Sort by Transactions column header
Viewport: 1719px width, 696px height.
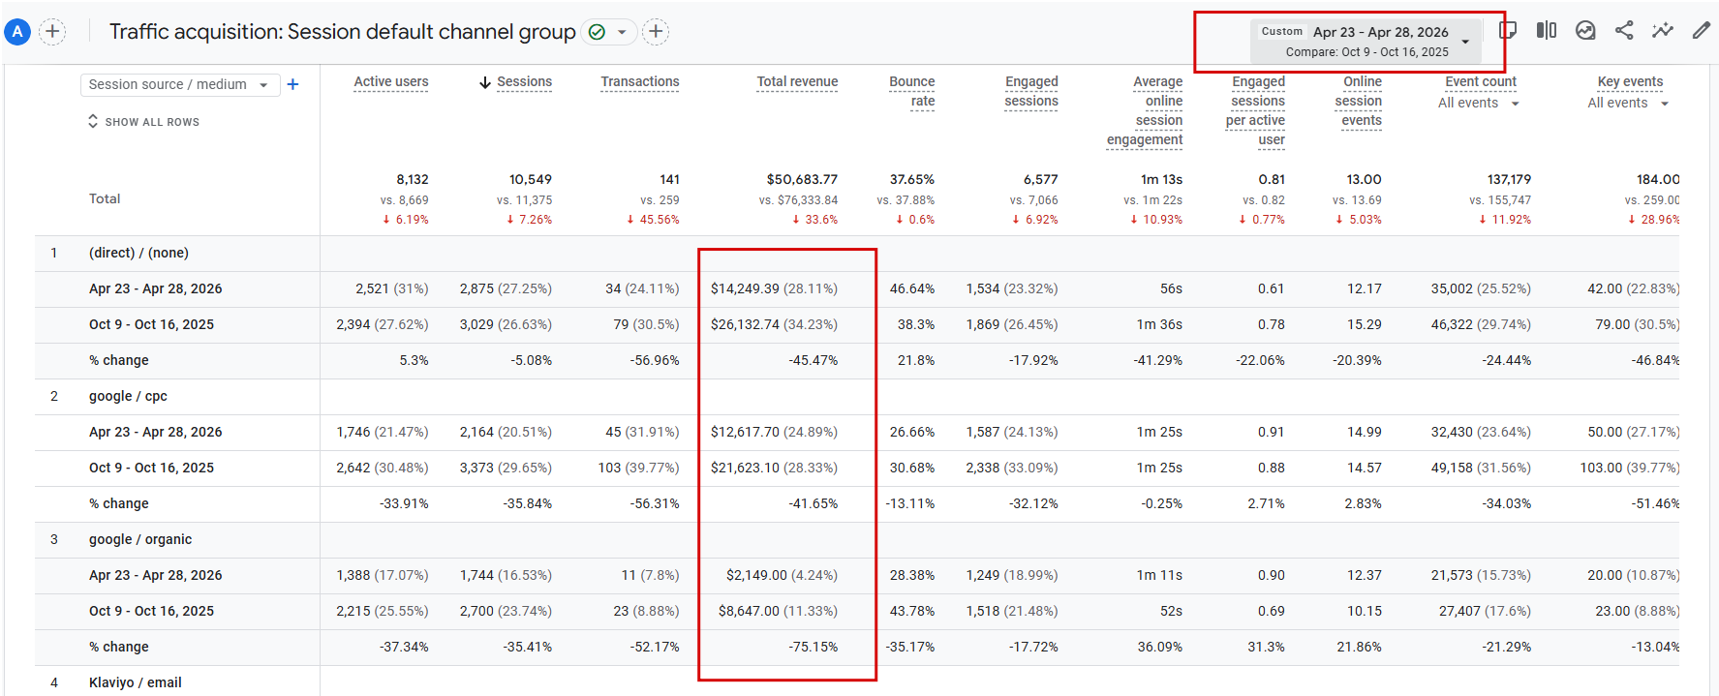coord(640,82)
